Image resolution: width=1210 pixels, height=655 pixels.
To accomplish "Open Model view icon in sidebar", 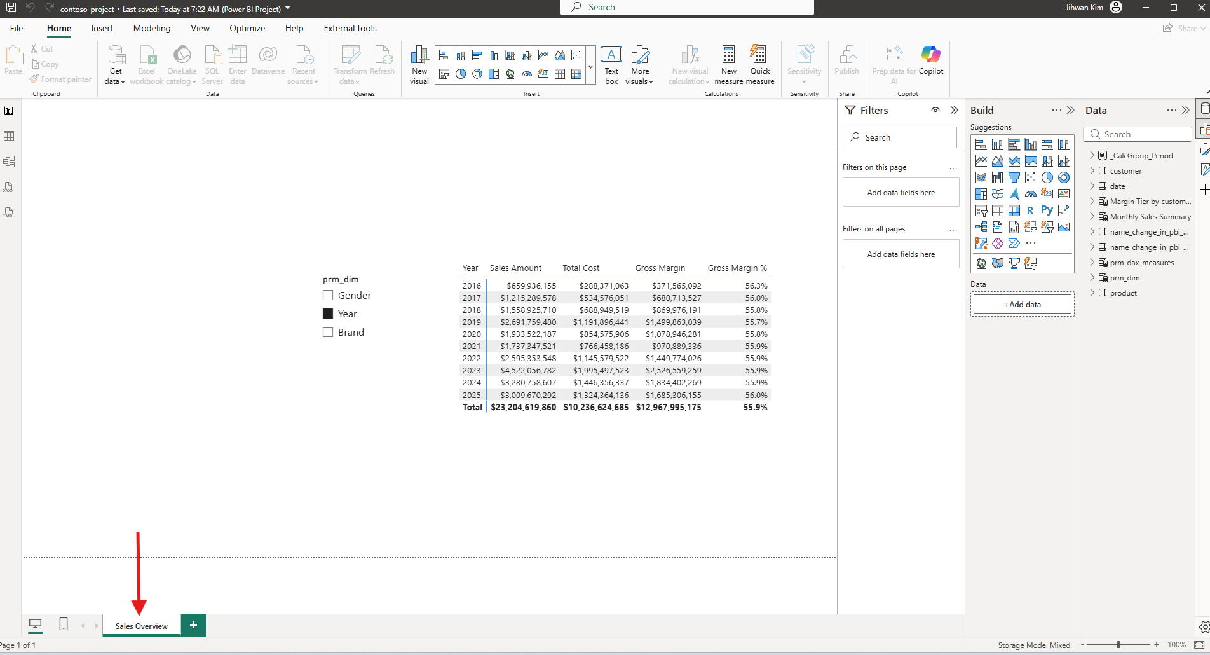I will click(9, 162).
